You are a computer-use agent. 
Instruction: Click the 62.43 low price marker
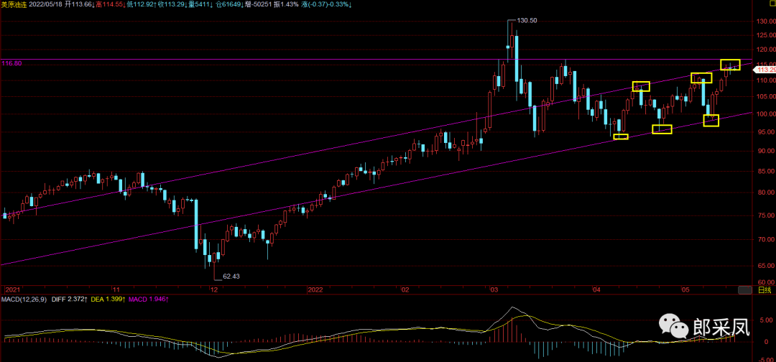[x=231, y=276]
